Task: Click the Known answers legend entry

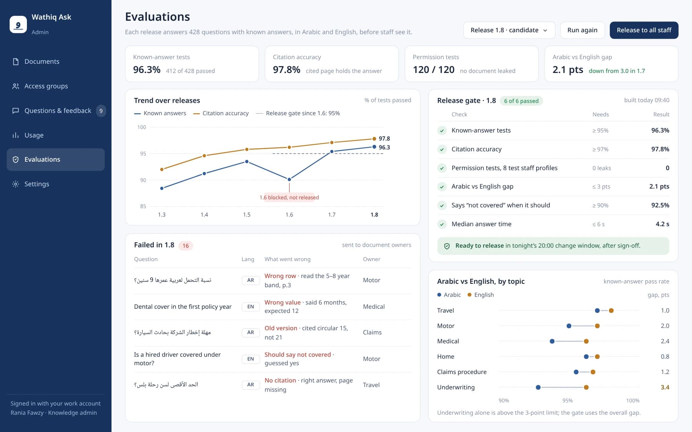Action: point(160,113)
